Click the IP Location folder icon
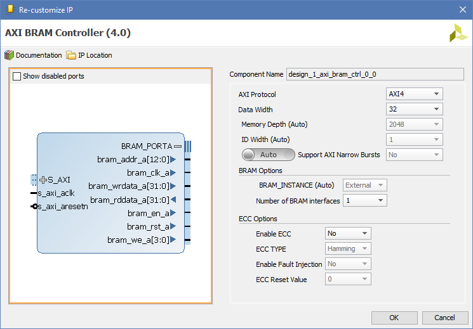This screenshot has height=329, width=473. (x=71, y=55)
